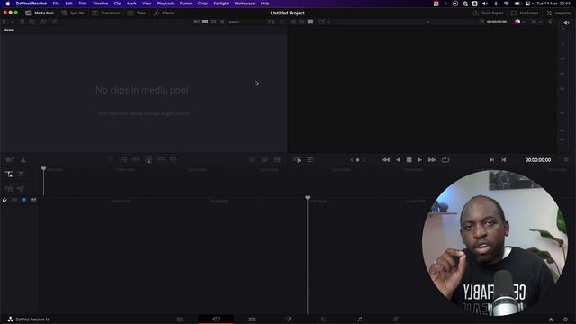The height and width of the screenshot is (324, 576).
Task: Select the lower timeline playhead marker
Action: pyautogui.click(x=308, y=198)
